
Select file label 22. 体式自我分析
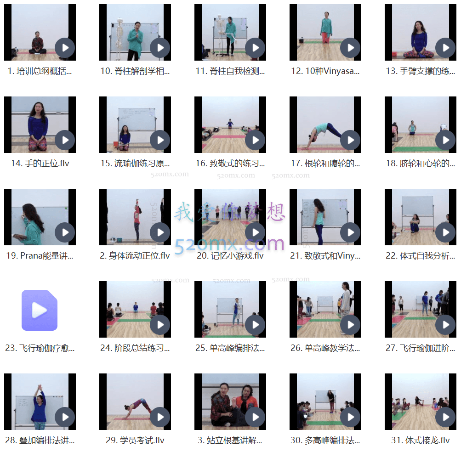[x=420, y=256]
